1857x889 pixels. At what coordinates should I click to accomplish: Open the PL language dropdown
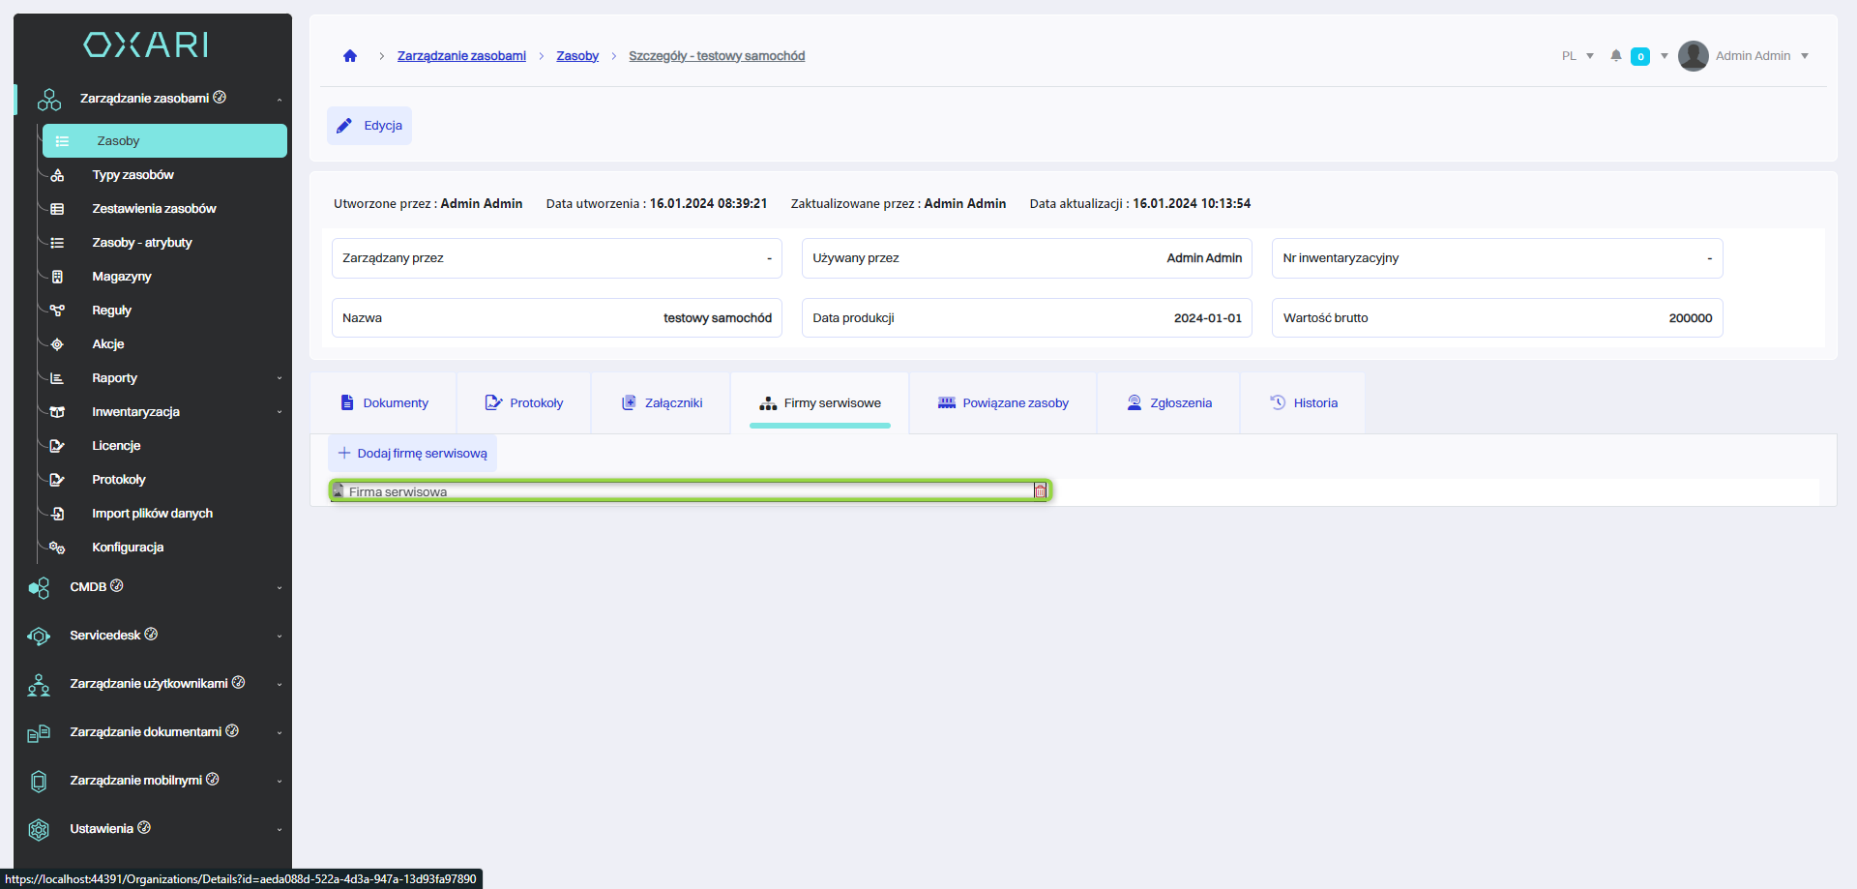tap(1577, 56)
